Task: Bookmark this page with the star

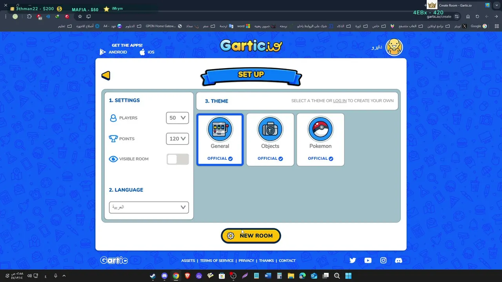Action: coord(80,16)
